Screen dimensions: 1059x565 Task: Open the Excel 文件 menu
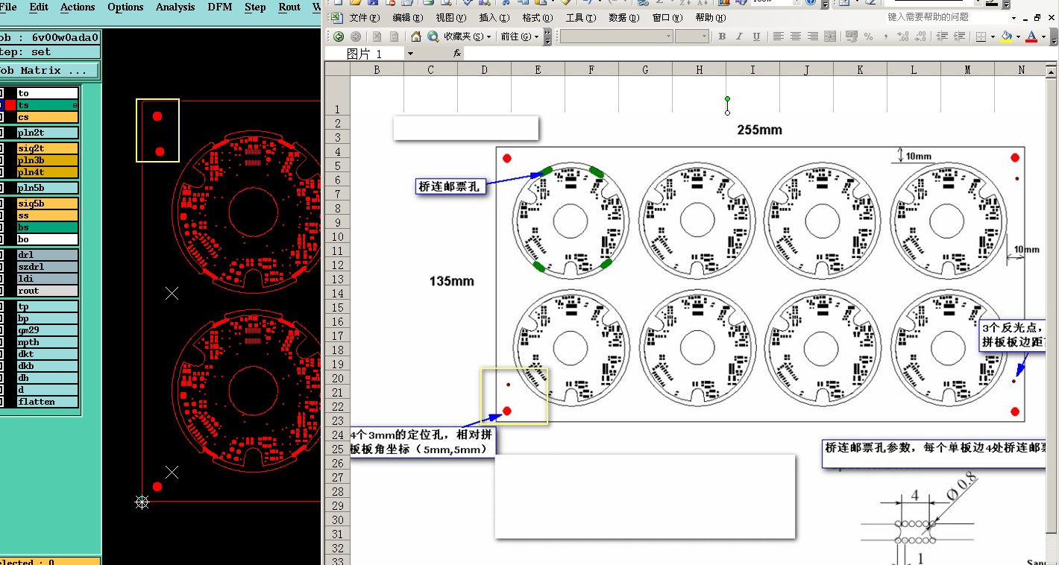pos(364,18)
